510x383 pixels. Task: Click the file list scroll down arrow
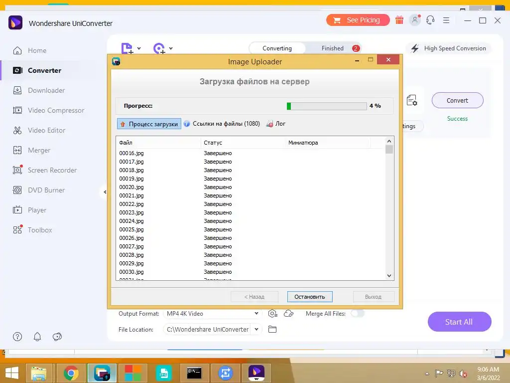pos(389,275)
